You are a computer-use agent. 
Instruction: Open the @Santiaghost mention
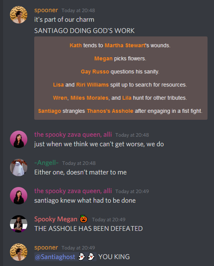tap(65, 256)
